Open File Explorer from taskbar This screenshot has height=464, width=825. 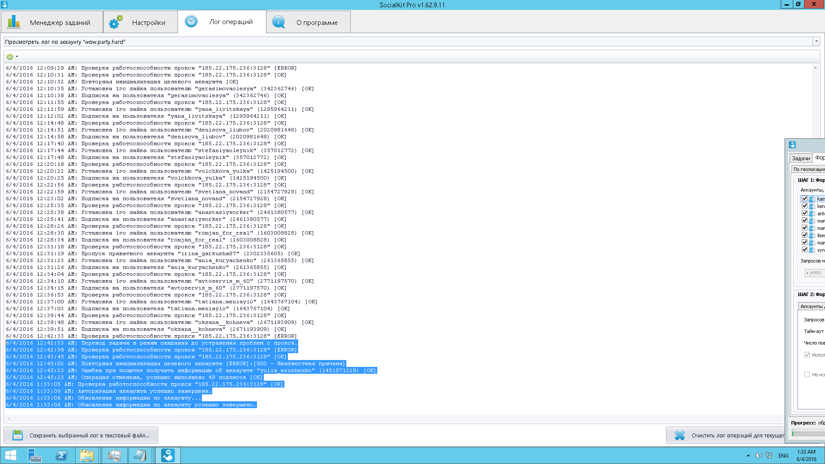tap(87, 455)
